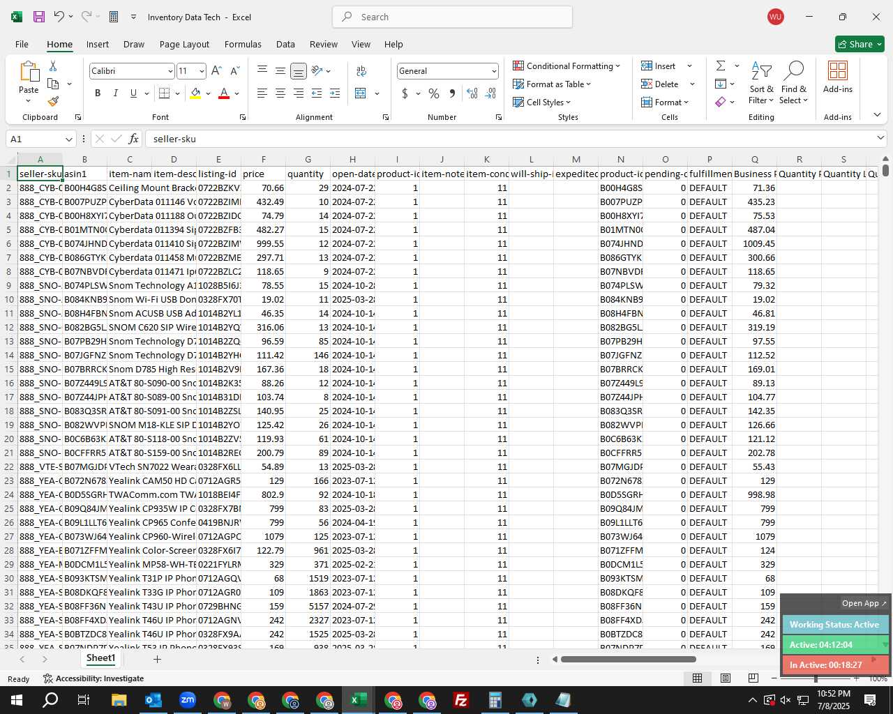Click the Increase Indent icon
Image resolution: width=893 pixels, height=714 pixels.
tap(335, 93)
